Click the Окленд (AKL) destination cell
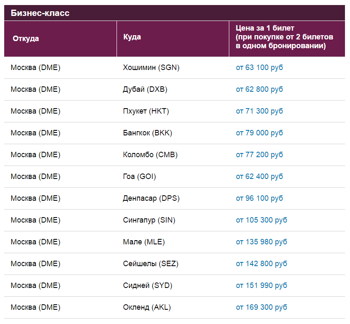The width and height of the screenshot is (350, 324). pos(147,307)
